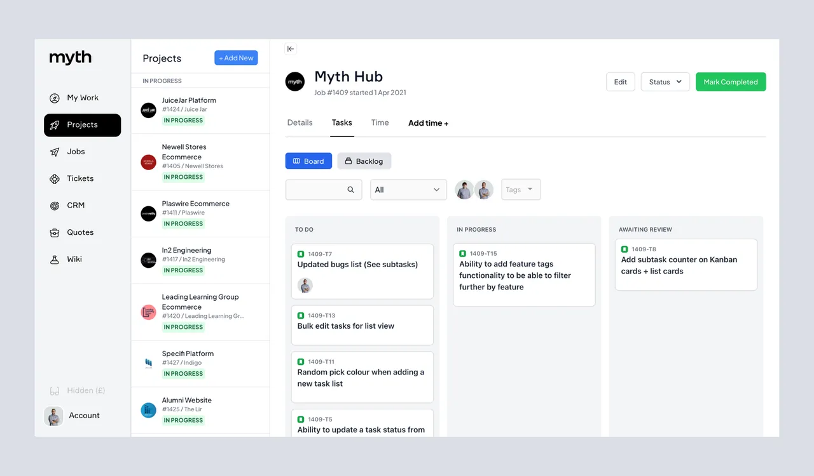
Task: Click the Mark Completed button
Action: pyautogui.click(x=731, y=82)
